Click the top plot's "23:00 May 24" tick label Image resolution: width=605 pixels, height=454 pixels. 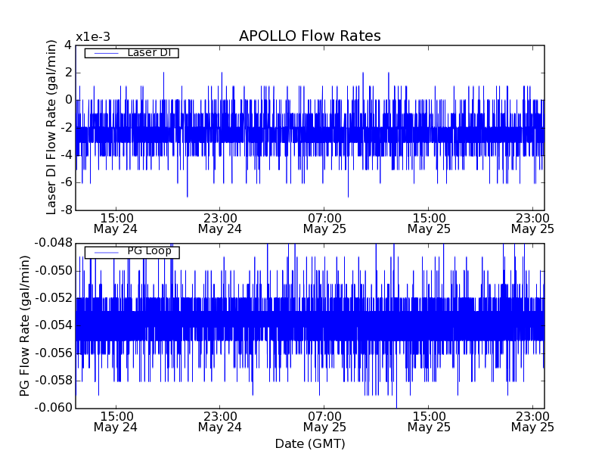coord(219,222)
